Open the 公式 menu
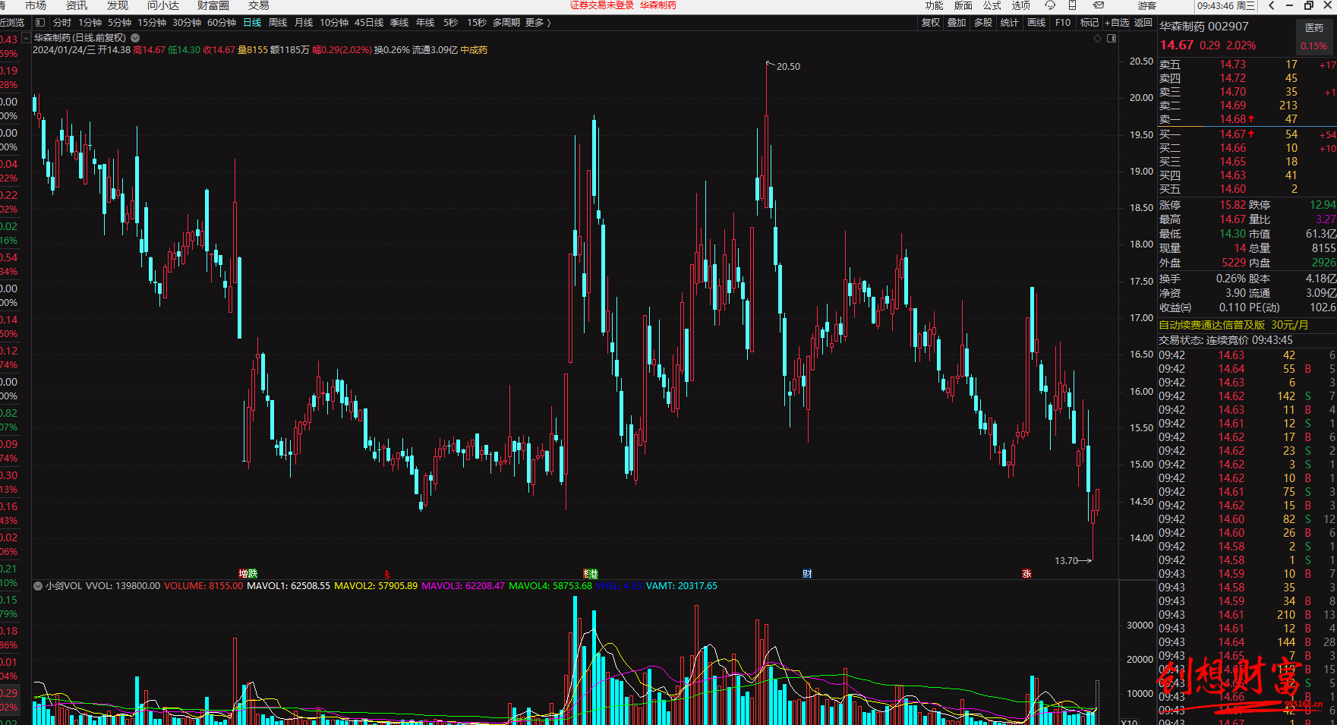This screenshot has height=725, width=1337. click(x=992, y=5)
